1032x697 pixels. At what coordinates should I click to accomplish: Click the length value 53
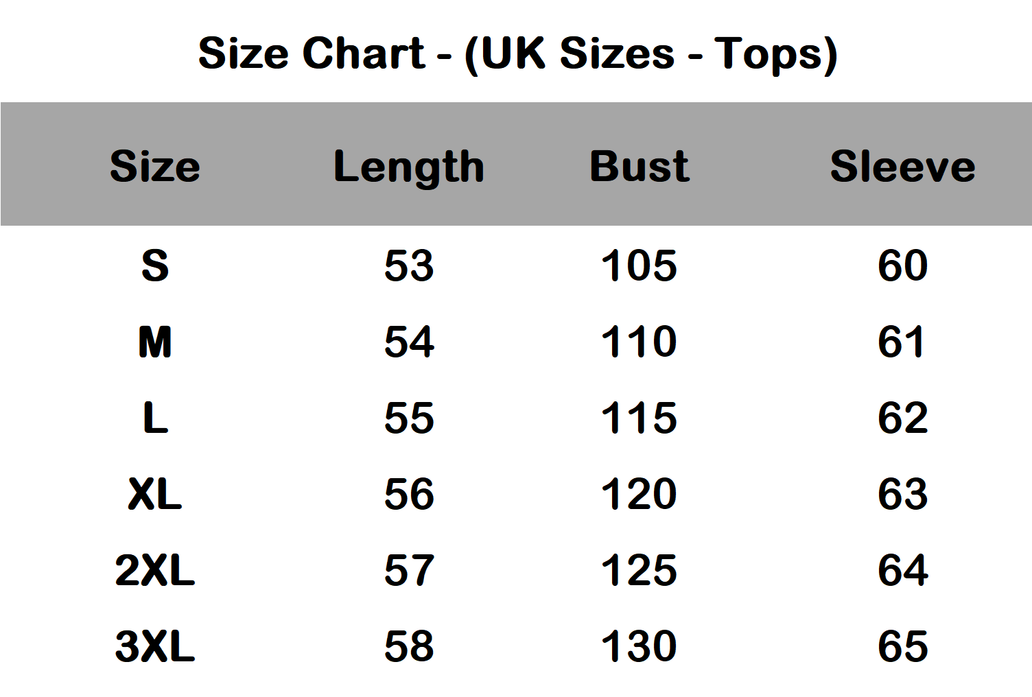pyautogui.click(x=409, y=266)
